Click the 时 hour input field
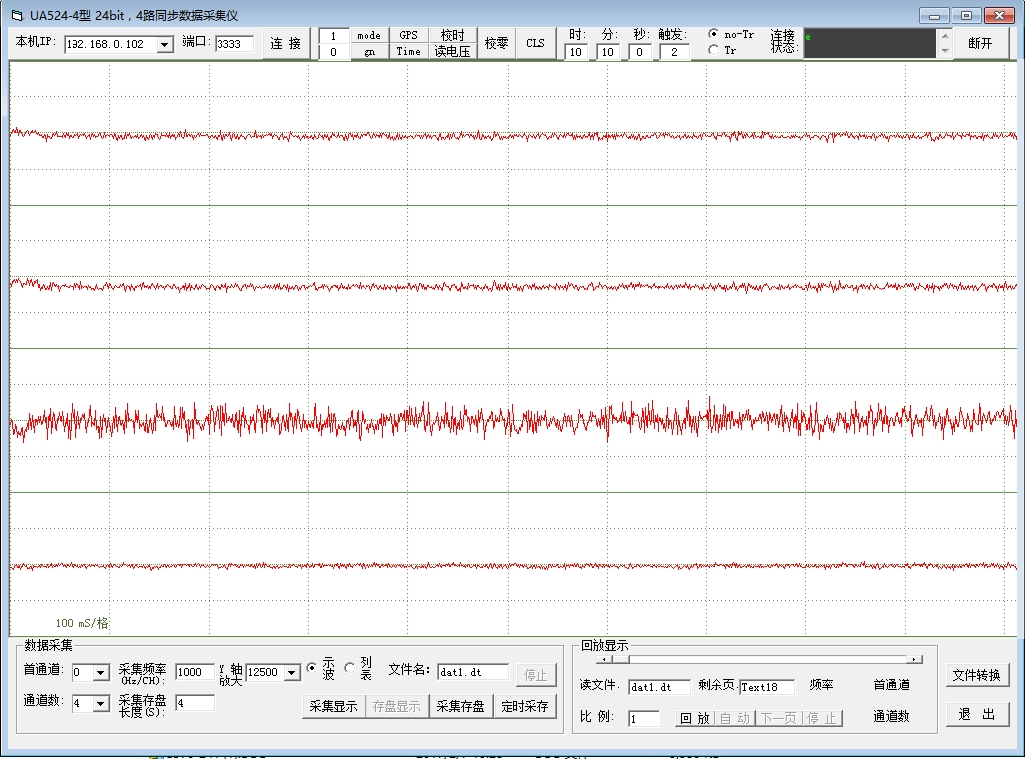This screenshot has height=759, width=1025. click(576, 52)
